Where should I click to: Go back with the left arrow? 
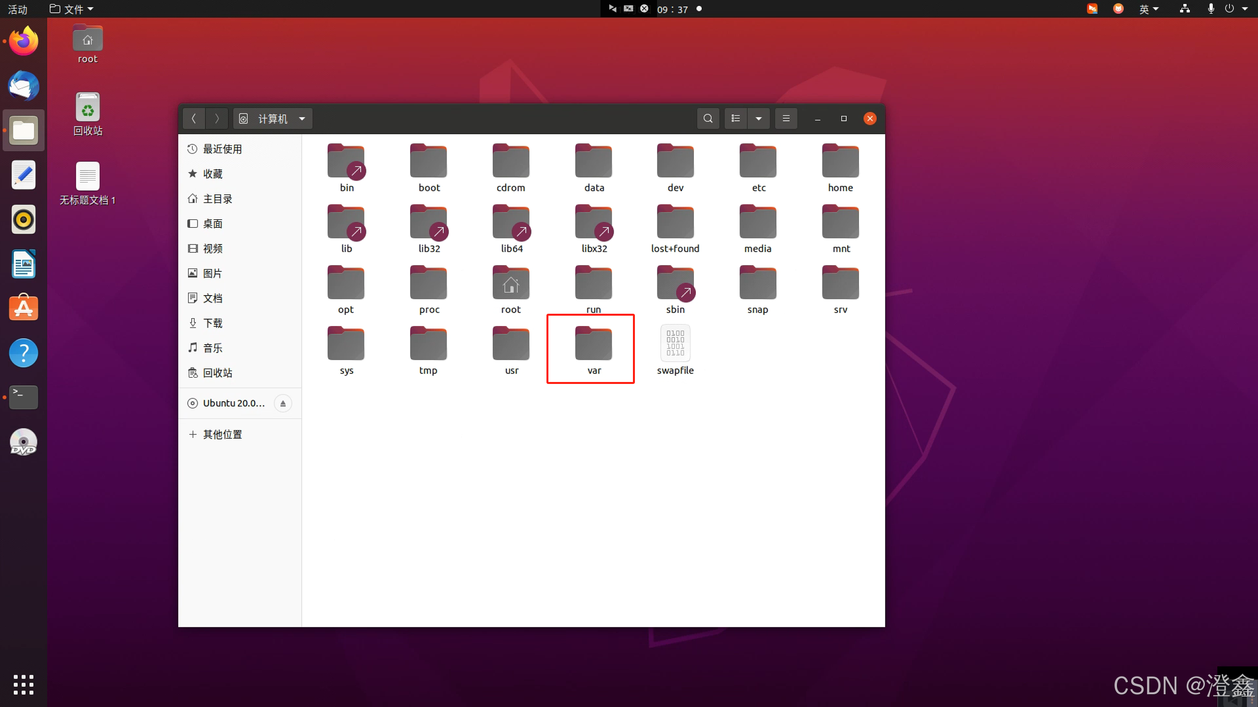pyautogui.click(x=194, y=118)
